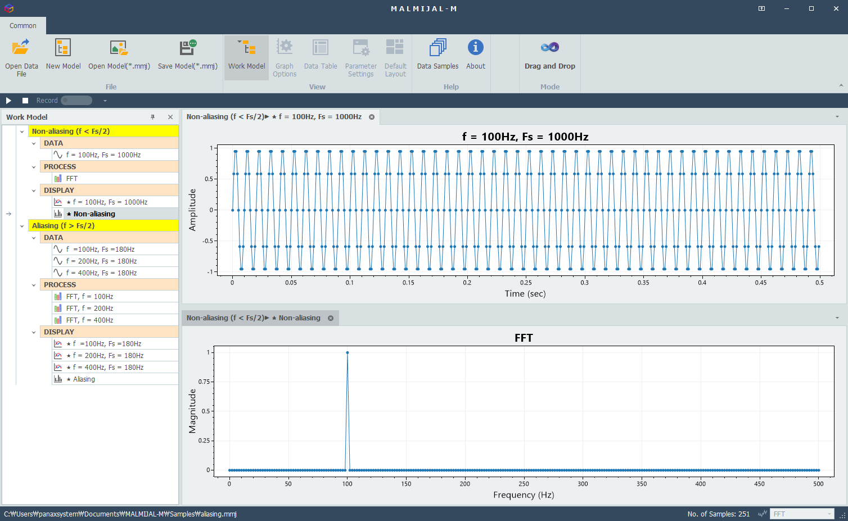The height and width of the screenshot is (521, 848).
Task: Pin the Work Model panel
Action: point(152,117)
